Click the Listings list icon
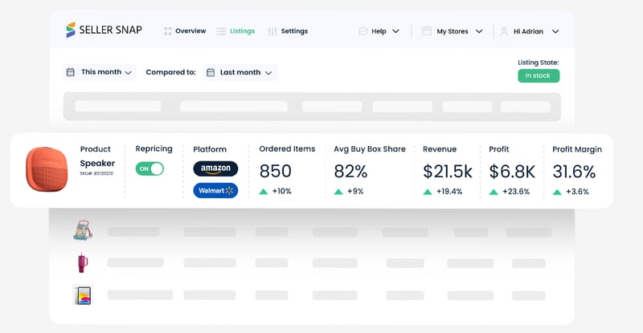 pyautogui.click(x=221, y=31)
